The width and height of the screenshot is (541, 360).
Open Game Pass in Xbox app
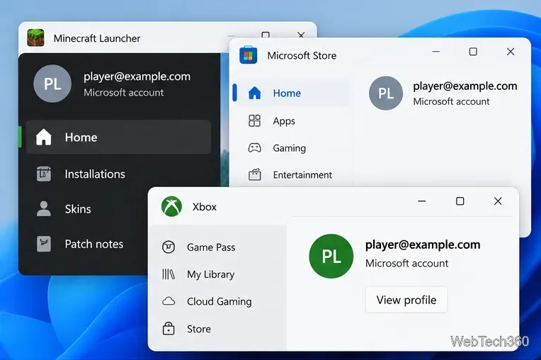pyautogui.click(x=211, y=247)
